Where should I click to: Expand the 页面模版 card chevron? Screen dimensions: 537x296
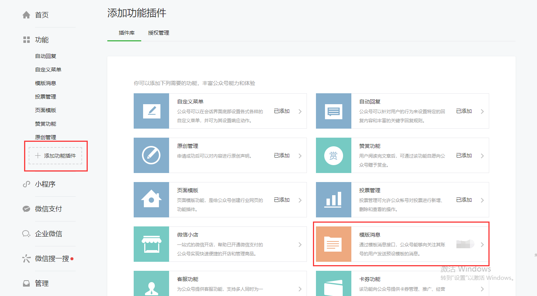point(300,200)
